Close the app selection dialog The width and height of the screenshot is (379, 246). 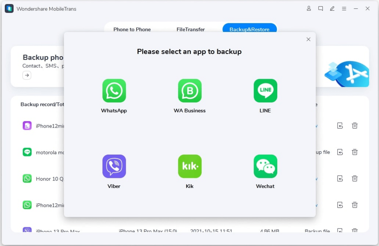(x=308, y=39)
